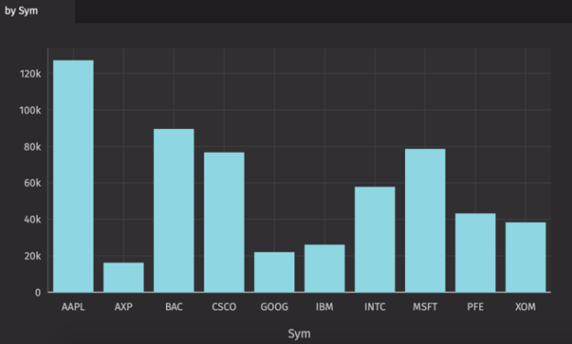Select the PFE bar

(476, 253)
